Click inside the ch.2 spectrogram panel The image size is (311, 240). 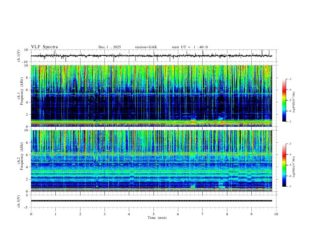pos(152,161)
